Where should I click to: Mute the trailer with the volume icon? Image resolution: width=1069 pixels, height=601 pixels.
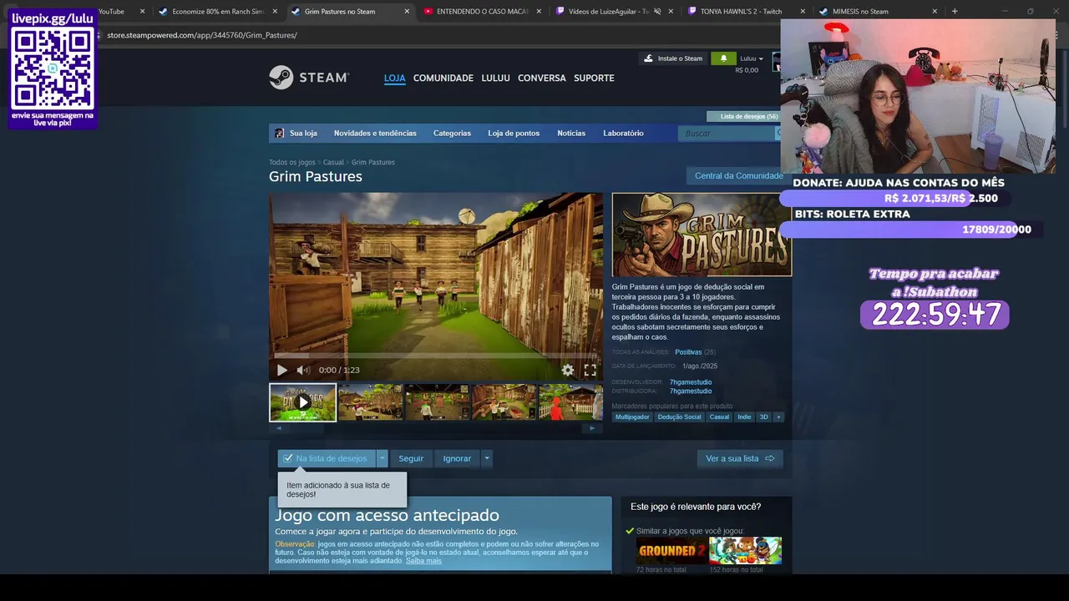click(303, 370)
